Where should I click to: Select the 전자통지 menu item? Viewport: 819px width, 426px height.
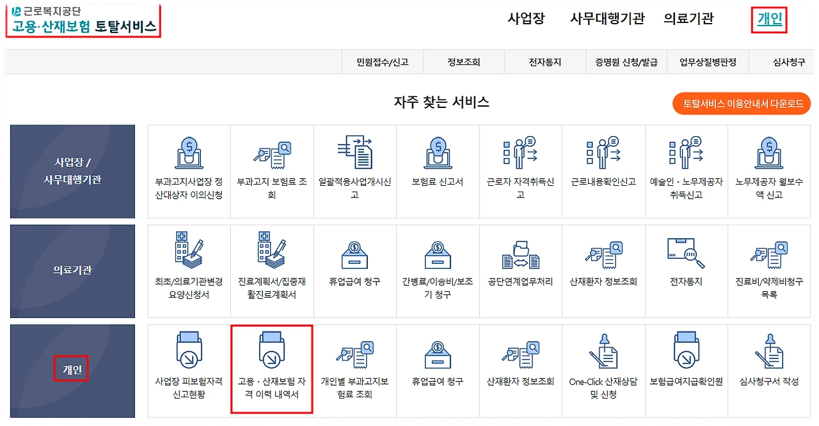pyautogui.click(x=545, y=61)
